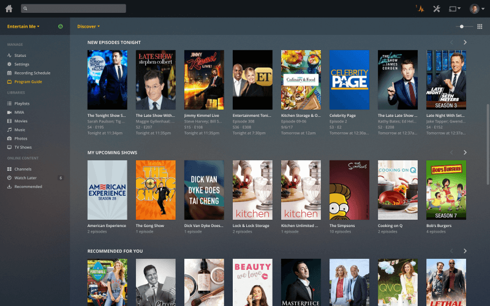Open Recording Schedule in the sidebar

pyautogui.click(x=32, y=73)
